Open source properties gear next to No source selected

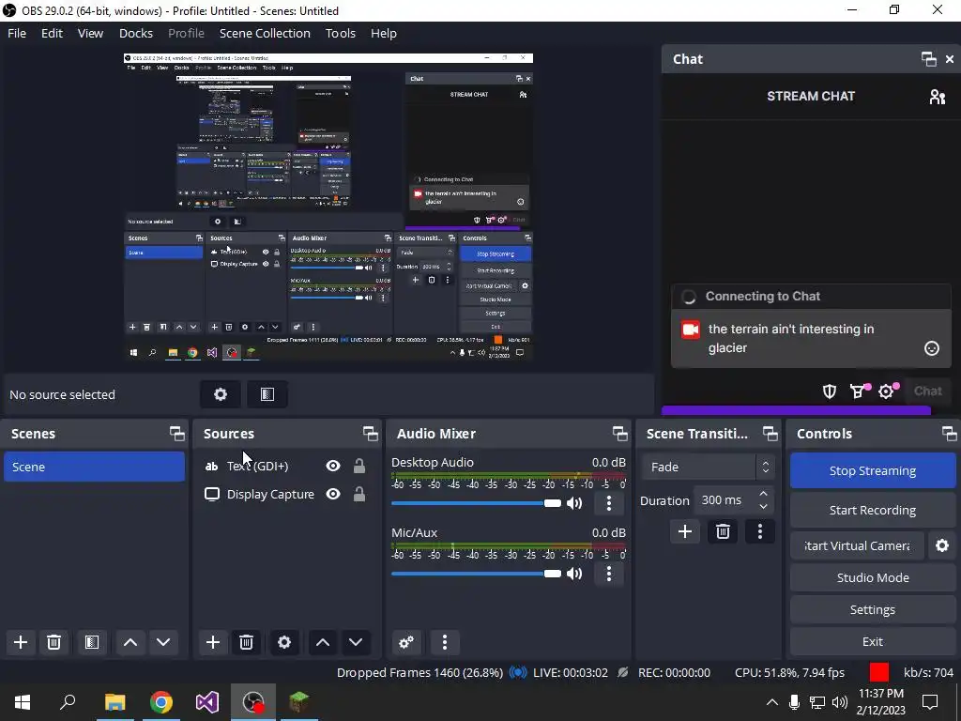(221, 394)
